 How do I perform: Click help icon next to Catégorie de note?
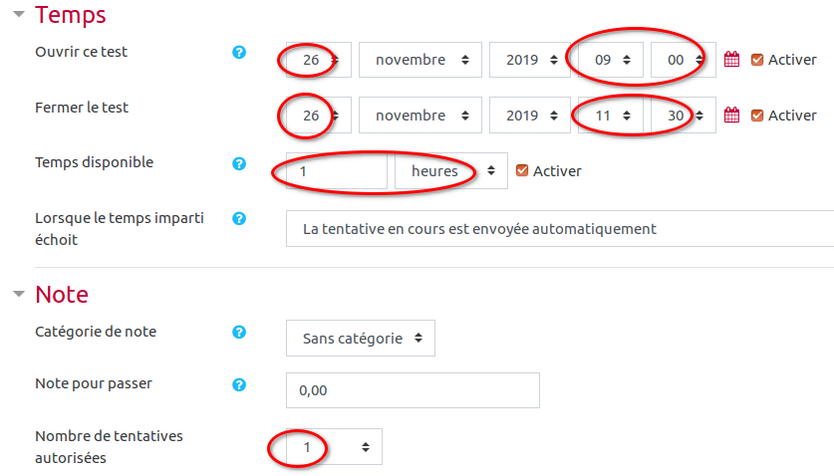[x=239, y=333]
